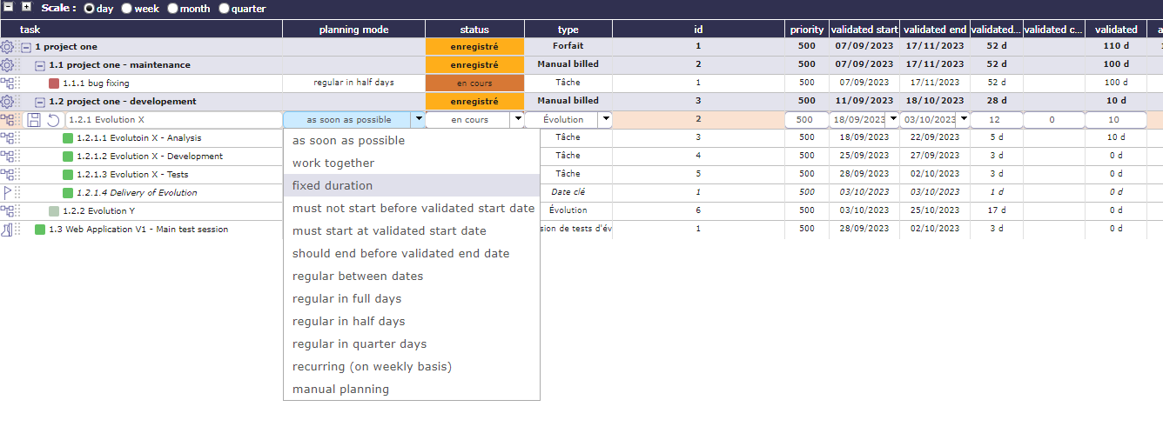Click green square of Evolution X - Tests
This screenshot has width=1163, height=440.
pos(68,175)
